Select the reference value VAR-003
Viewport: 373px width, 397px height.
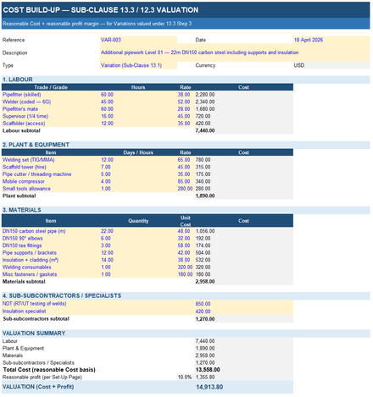(x=138, y=40)
